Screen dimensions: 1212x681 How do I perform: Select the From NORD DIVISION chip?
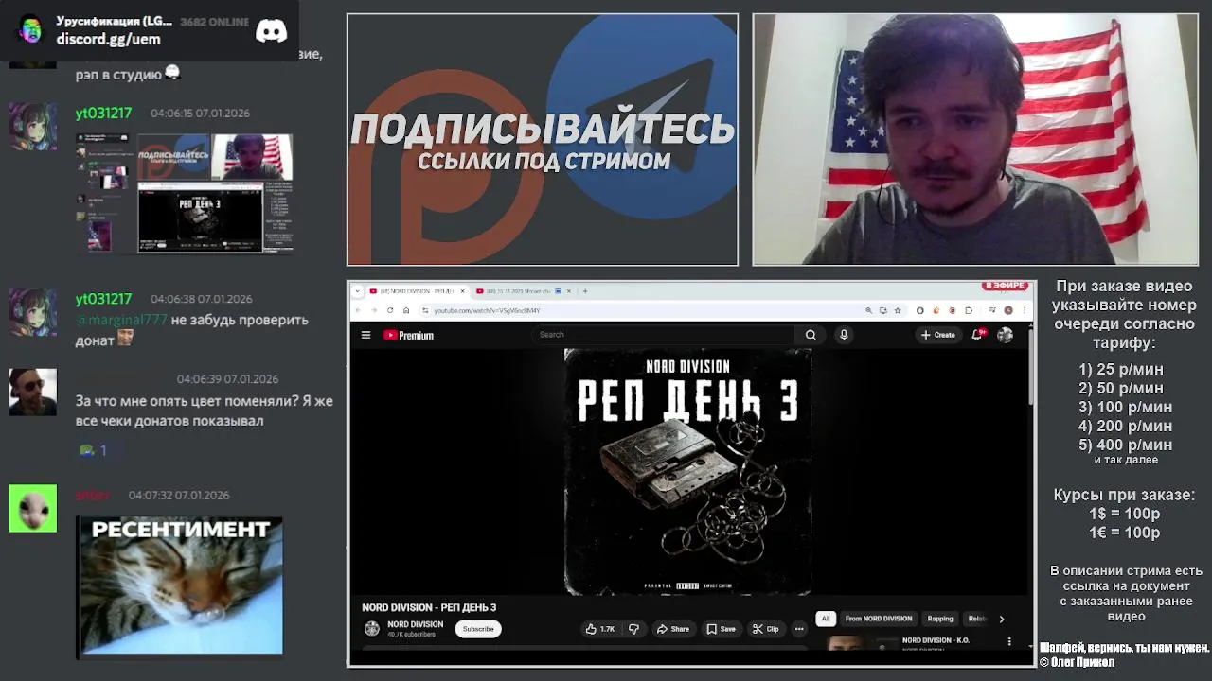(879, 619)
